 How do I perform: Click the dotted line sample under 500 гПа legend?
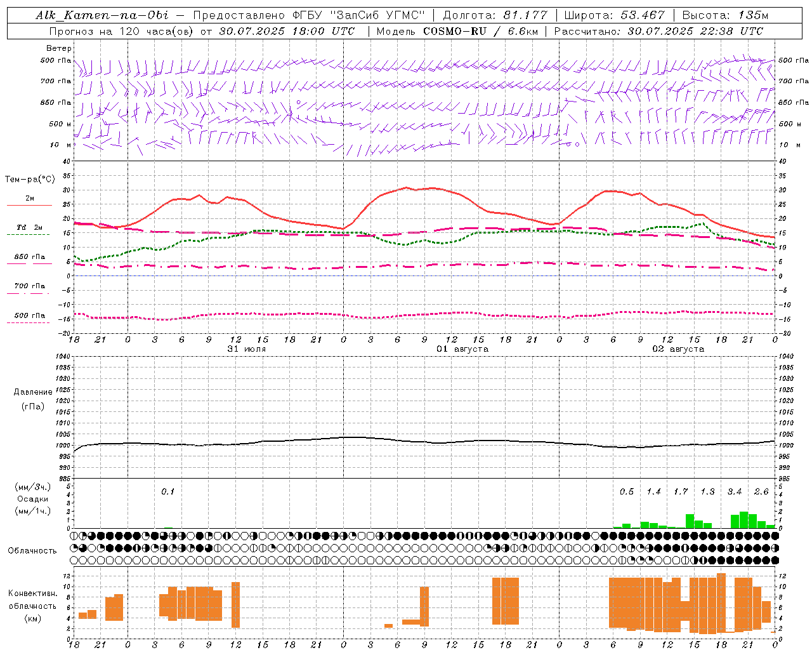(28, 323)
